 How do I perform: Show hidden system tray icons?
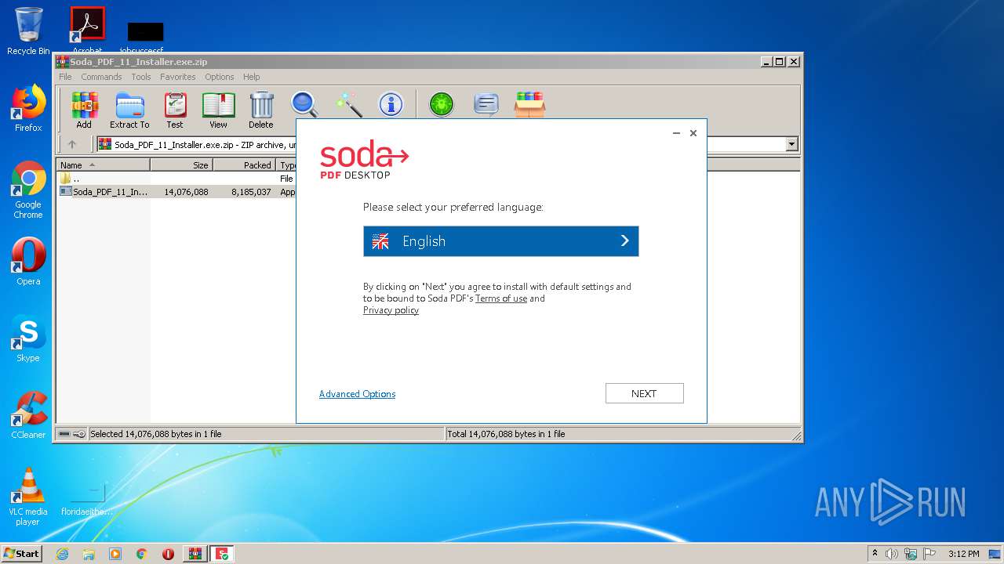tap(875, 554)
